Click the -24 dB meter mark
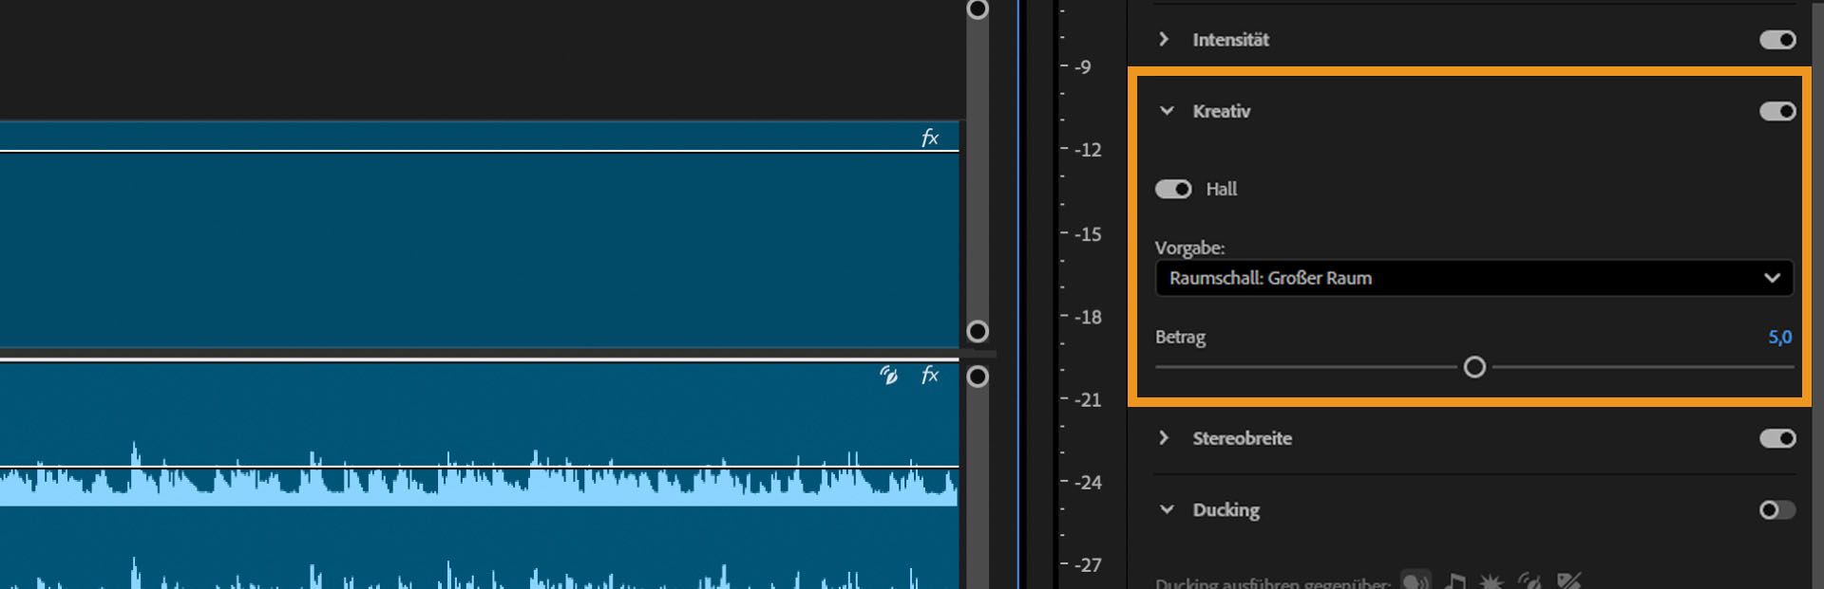1824x589 pixels. (x=1088, y=483)
